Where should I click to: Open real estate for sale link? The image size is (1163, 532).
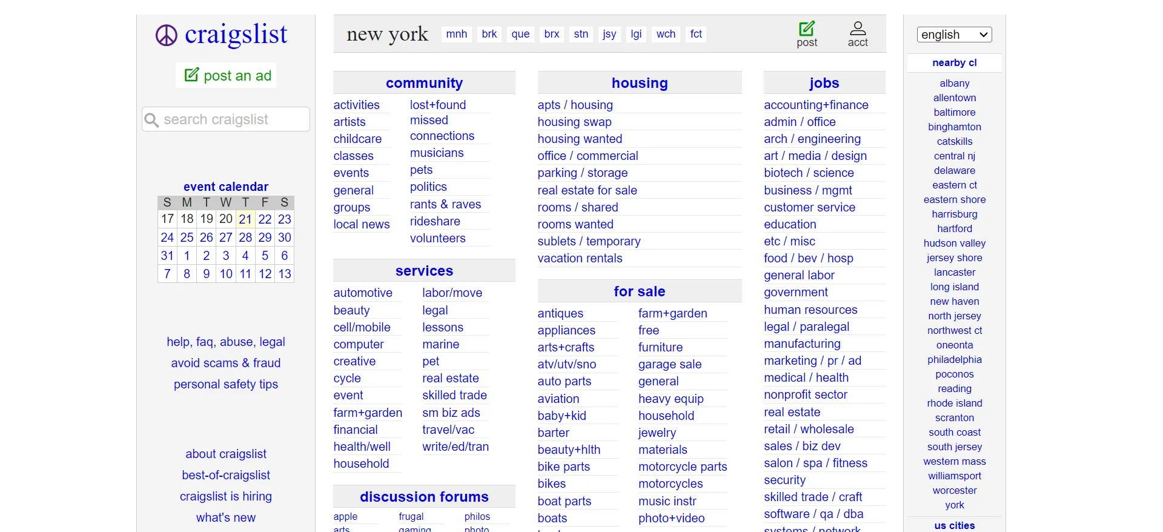click(587, 190)
